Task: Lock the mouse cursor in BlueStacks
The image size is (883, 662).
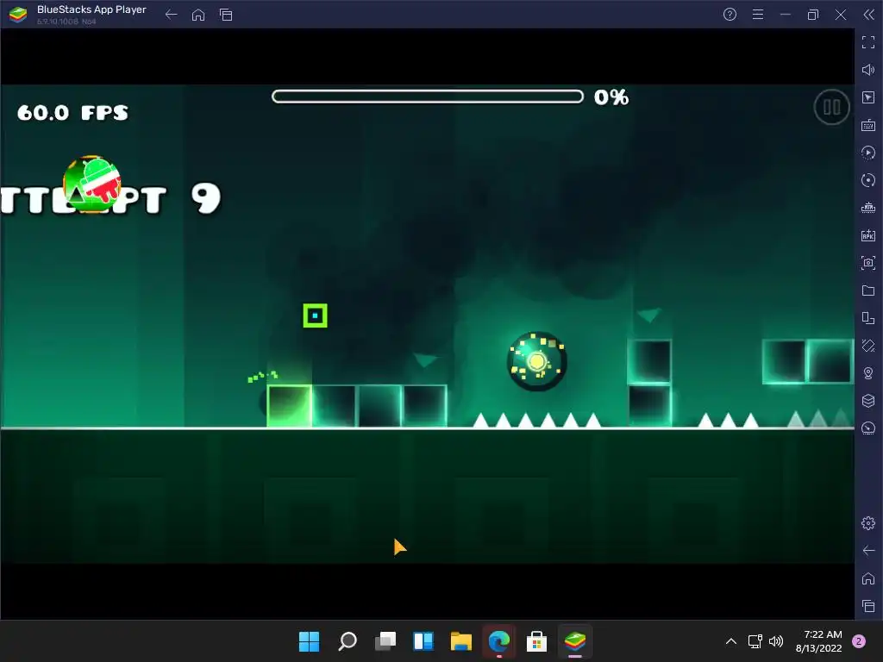Action: point(868,97)
